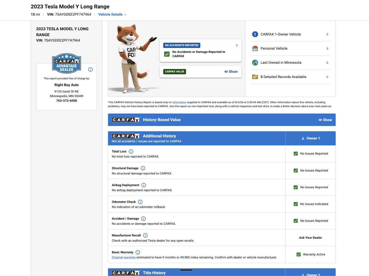
Task: Open the Airbag Deployment info icon
Action: pyautogui.click(x=144, y=185)
